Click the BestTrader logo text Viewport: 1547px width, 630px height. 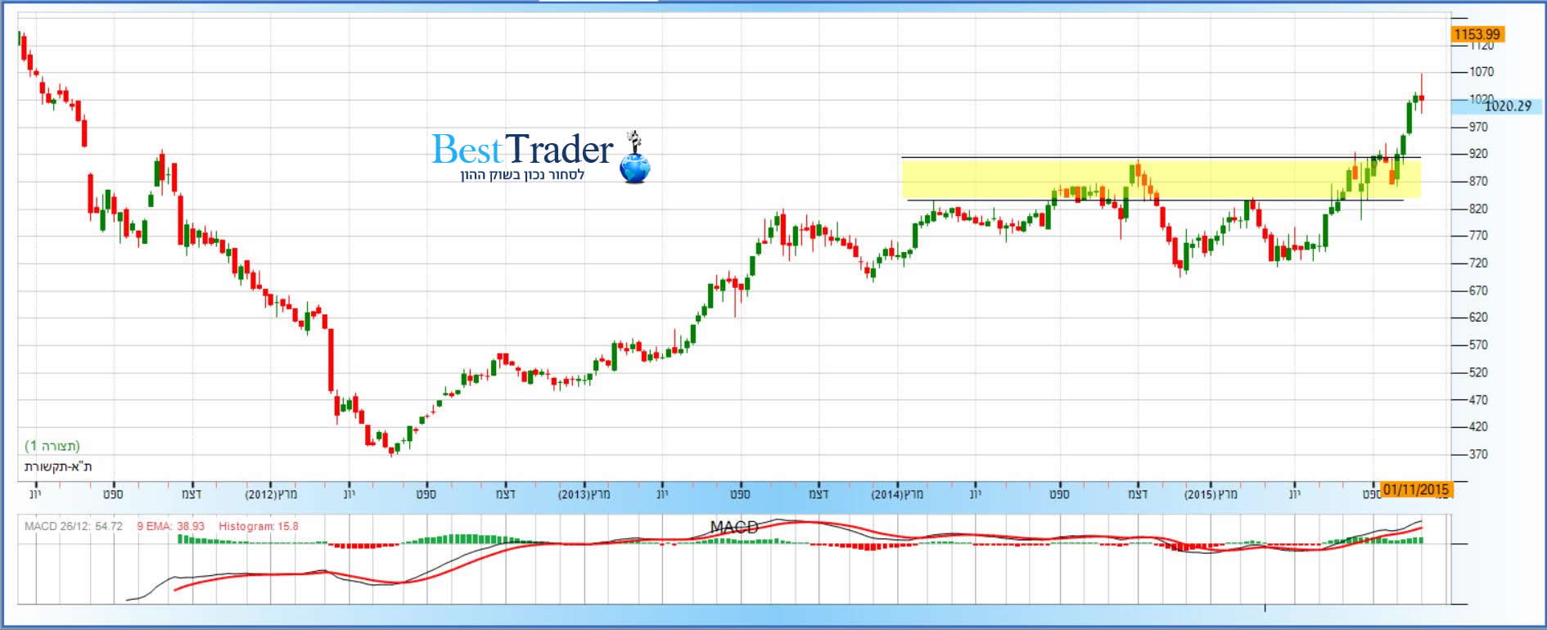522,150
